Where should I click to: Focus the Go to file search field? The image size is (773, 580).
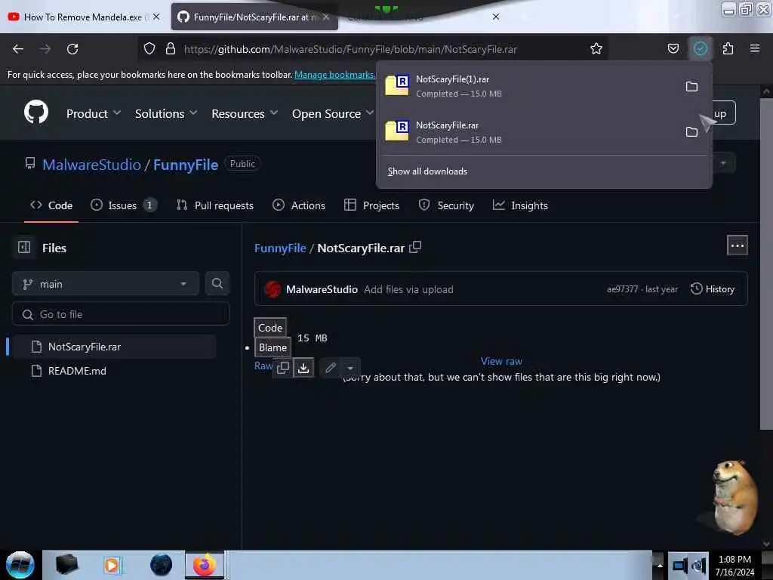pos(121,314)
